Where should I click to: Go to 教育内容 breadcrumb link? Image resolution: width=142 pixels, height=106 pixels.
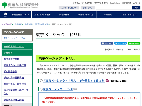tap(28, 24)
